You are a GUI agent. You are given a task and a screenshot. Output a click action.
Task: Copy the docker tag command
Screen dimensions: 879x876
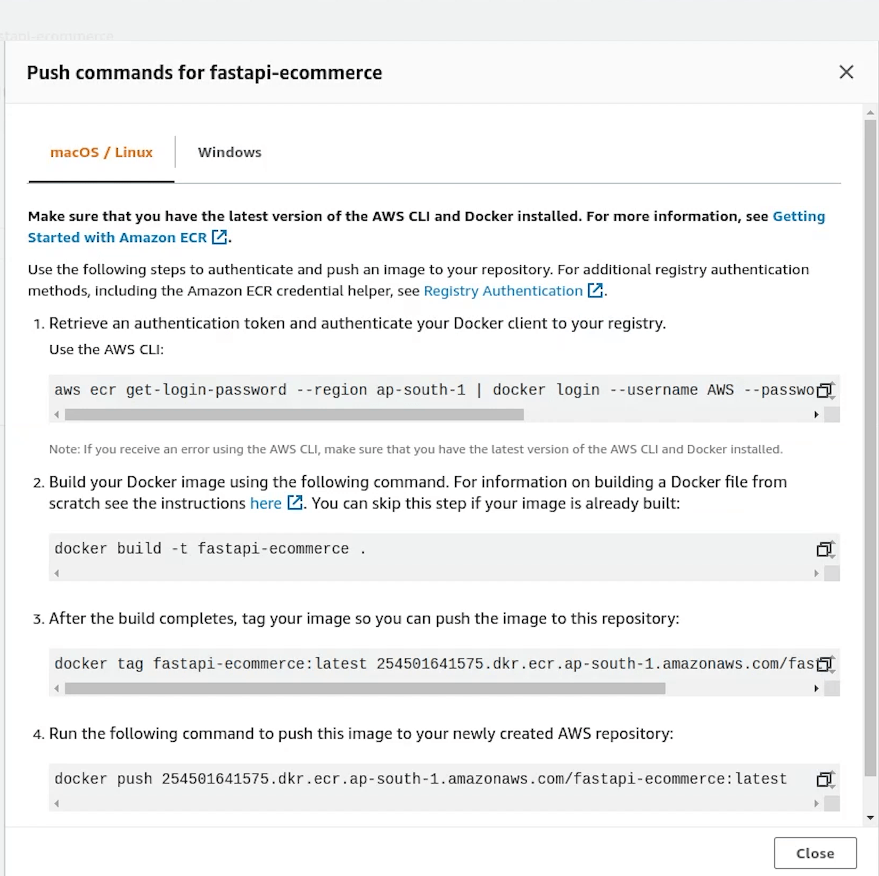coord(824,664)
